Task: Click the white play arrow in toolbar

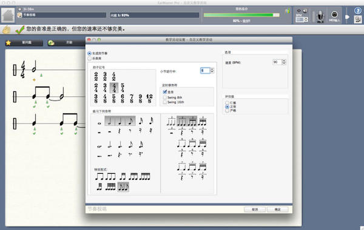Action: point(347,17)
